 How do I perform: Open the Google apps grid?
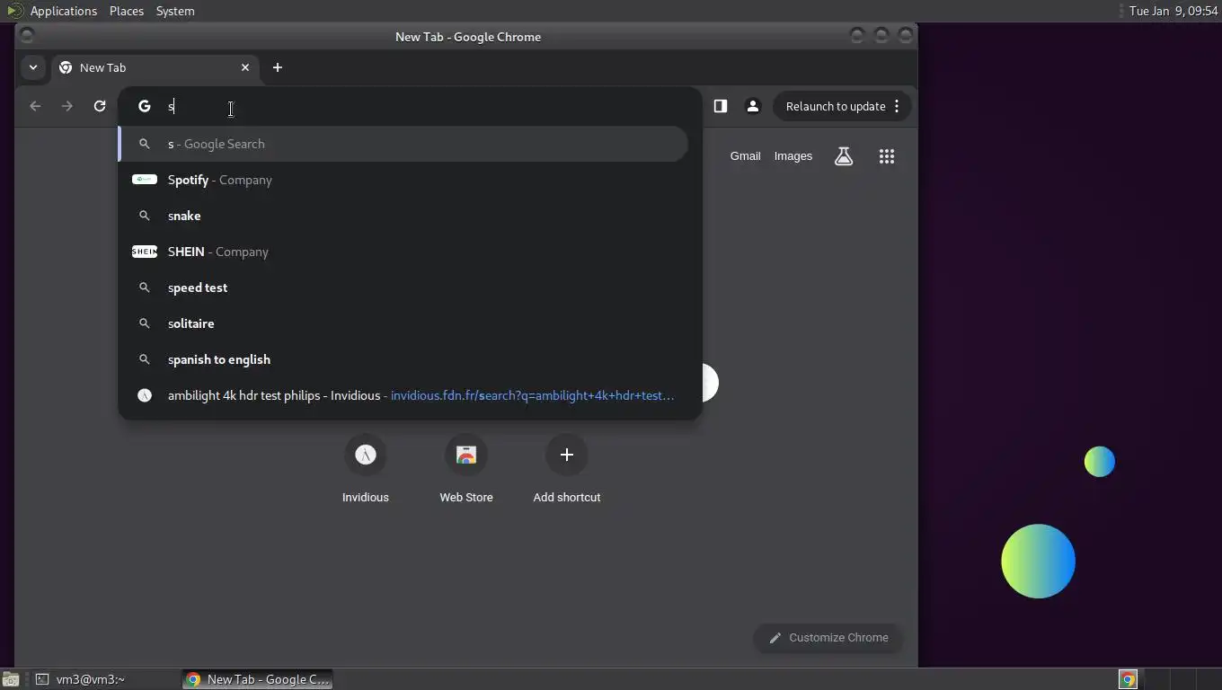pos(887,156)
